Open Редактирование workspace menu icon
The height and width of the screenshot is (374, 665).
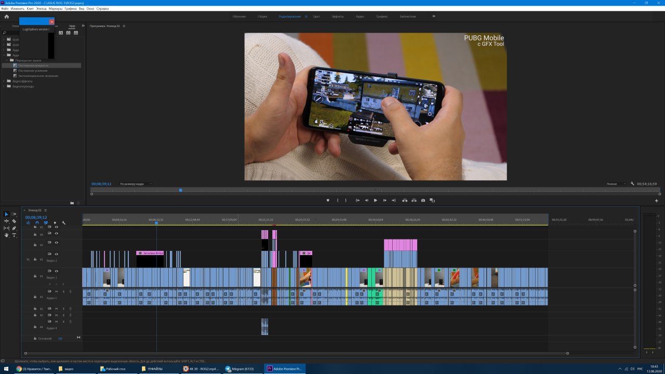(306, 17)
